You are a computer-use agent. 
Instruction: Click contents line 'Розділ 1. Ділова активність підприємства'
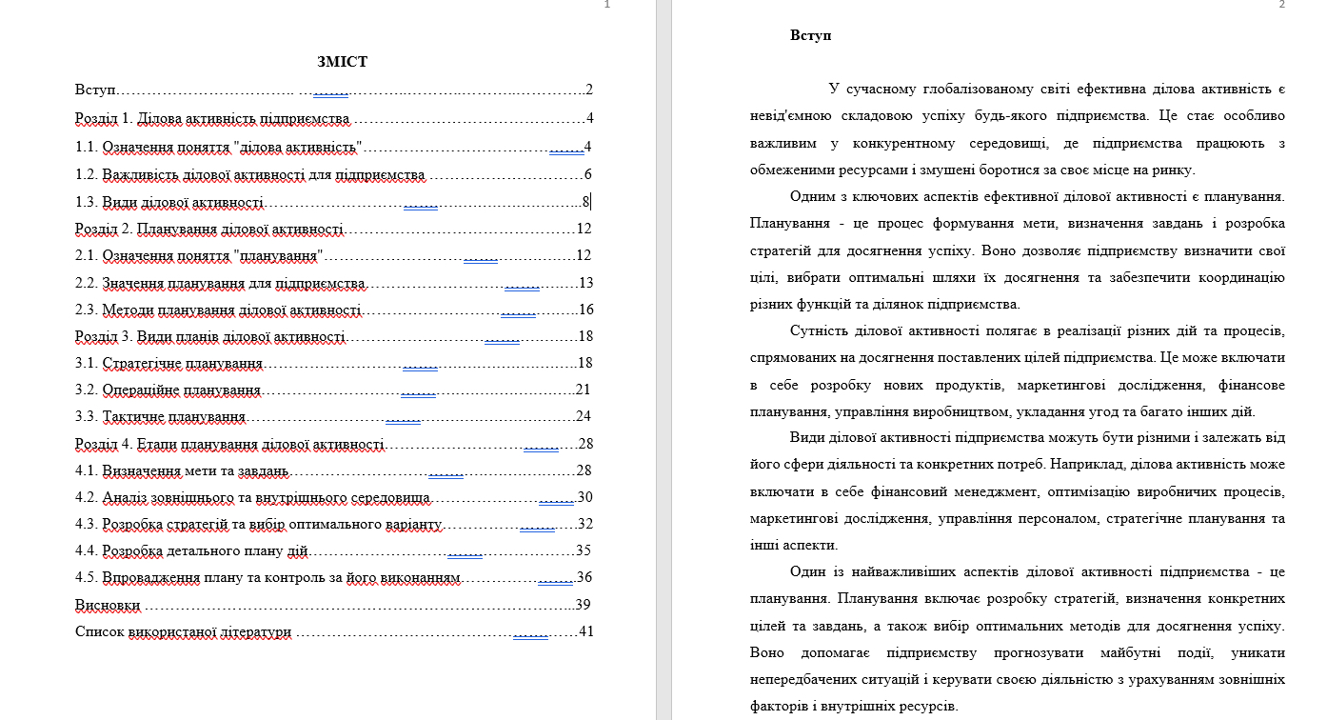334,119
